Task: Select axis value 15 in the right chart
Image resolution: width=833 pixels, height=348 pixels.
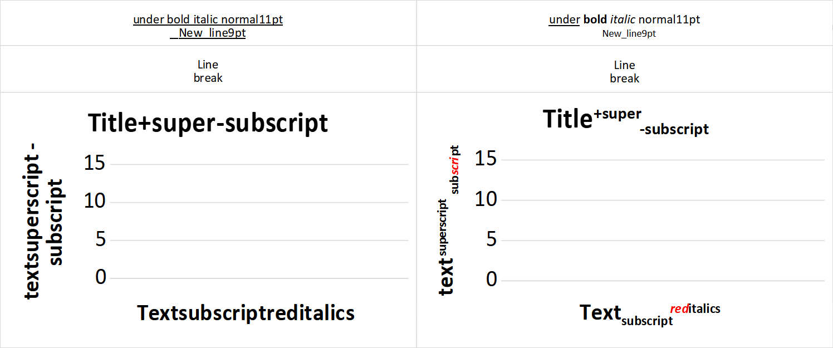Action: [486, 159]
